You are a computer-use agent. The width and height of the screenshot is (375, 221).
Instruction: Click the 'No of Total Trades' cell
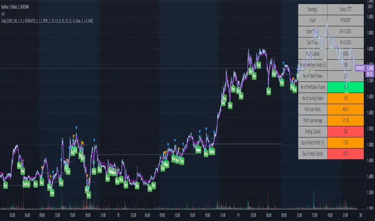click(313, 76)
